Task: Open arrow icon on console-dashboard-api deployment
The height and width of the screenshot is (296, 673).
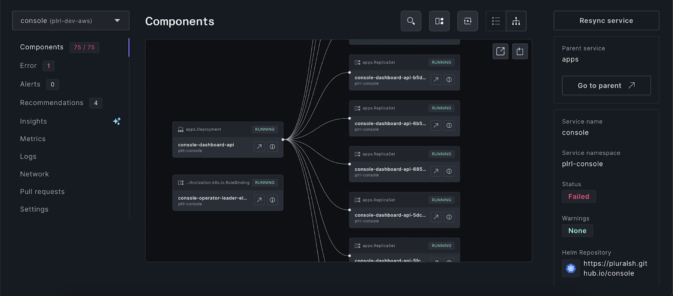Action: [259, 147]
